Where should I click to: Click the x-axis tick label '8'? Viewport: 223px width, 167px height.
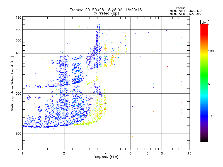(x=148, y=153)
